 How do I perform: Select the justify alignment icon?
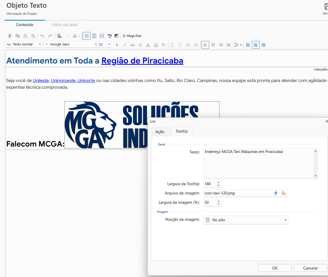[228, 45]
